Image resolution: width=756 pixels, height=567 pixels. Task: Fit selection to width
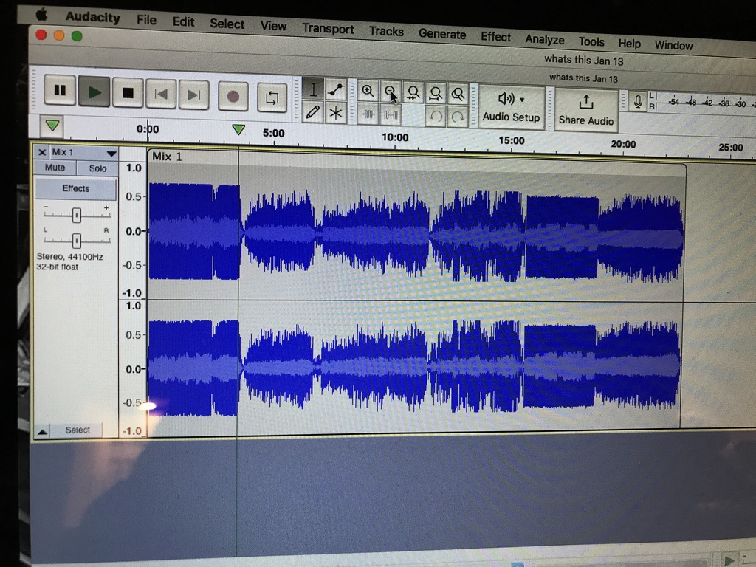pos(413,92)
